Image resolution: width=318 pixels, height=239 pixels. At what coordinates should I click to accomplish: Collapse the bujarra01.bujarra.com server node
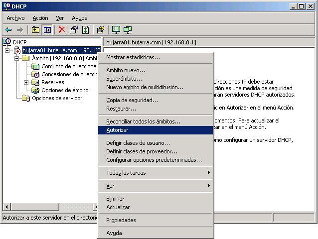pyautogui.click(x=7, y=51)
